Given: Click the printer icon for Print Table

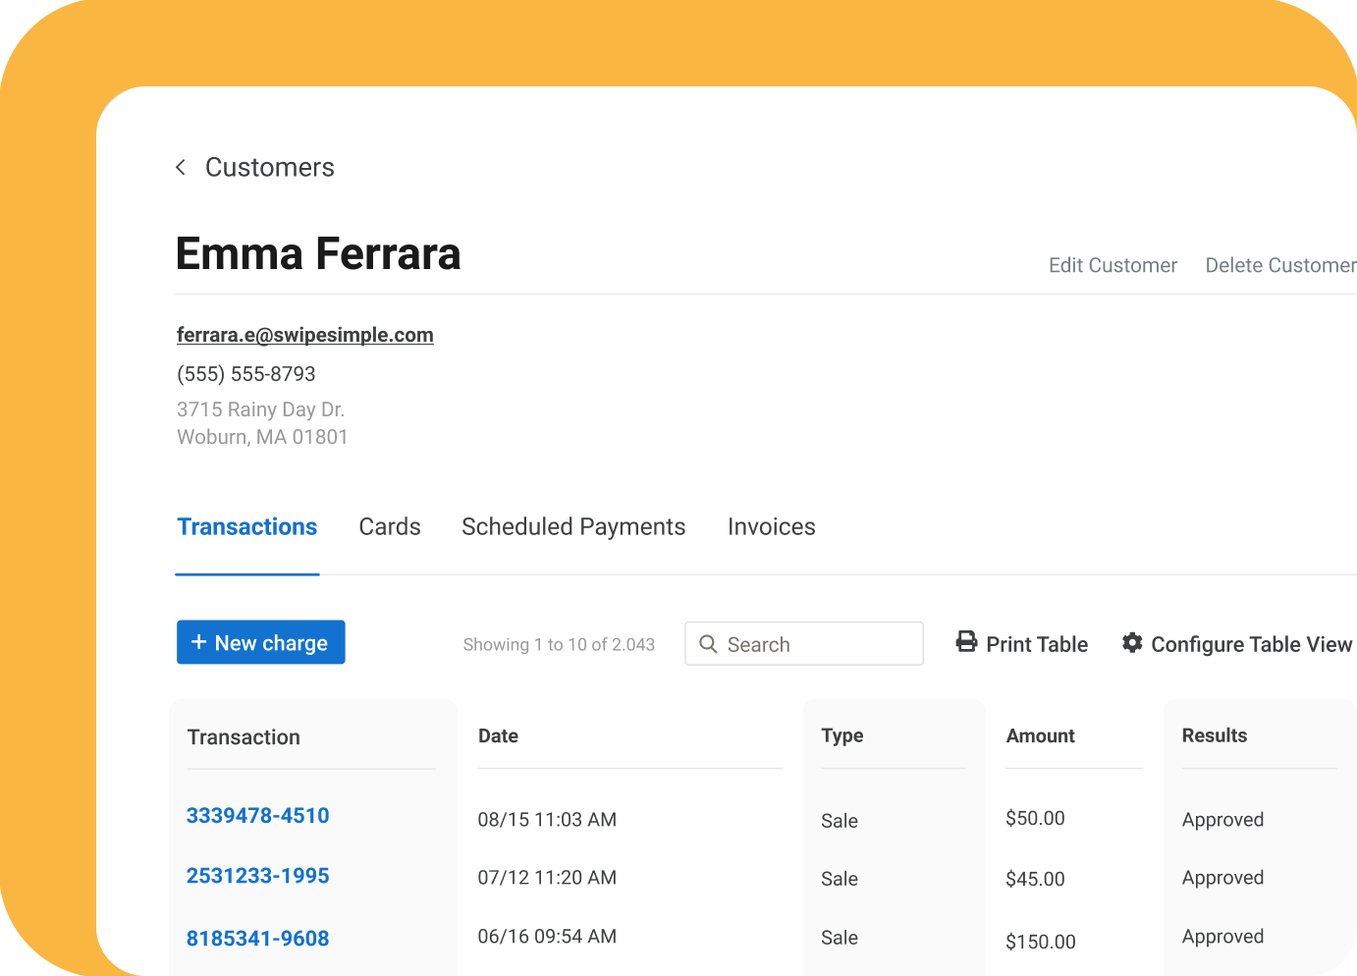Looking at the screenshot, I should click(967, 642).
